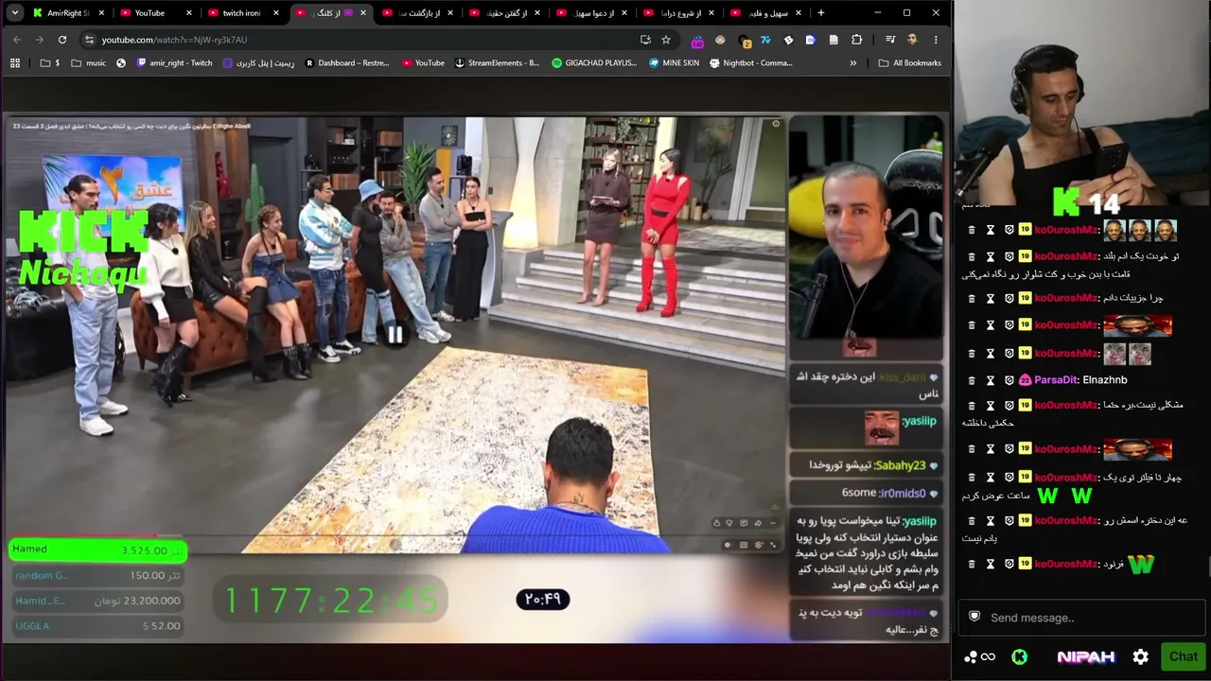Open the Chrome three-dot menu

pyautogui.click(x=936, y=40)
